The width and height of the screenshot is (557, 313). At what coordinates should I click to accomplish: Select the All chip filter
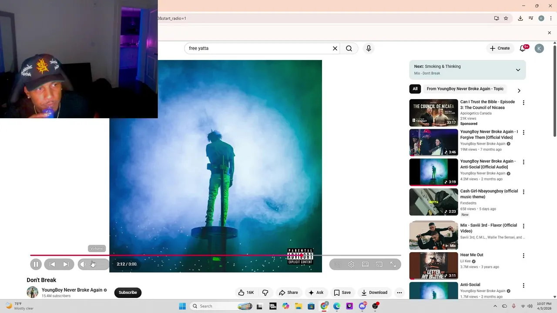415,89
